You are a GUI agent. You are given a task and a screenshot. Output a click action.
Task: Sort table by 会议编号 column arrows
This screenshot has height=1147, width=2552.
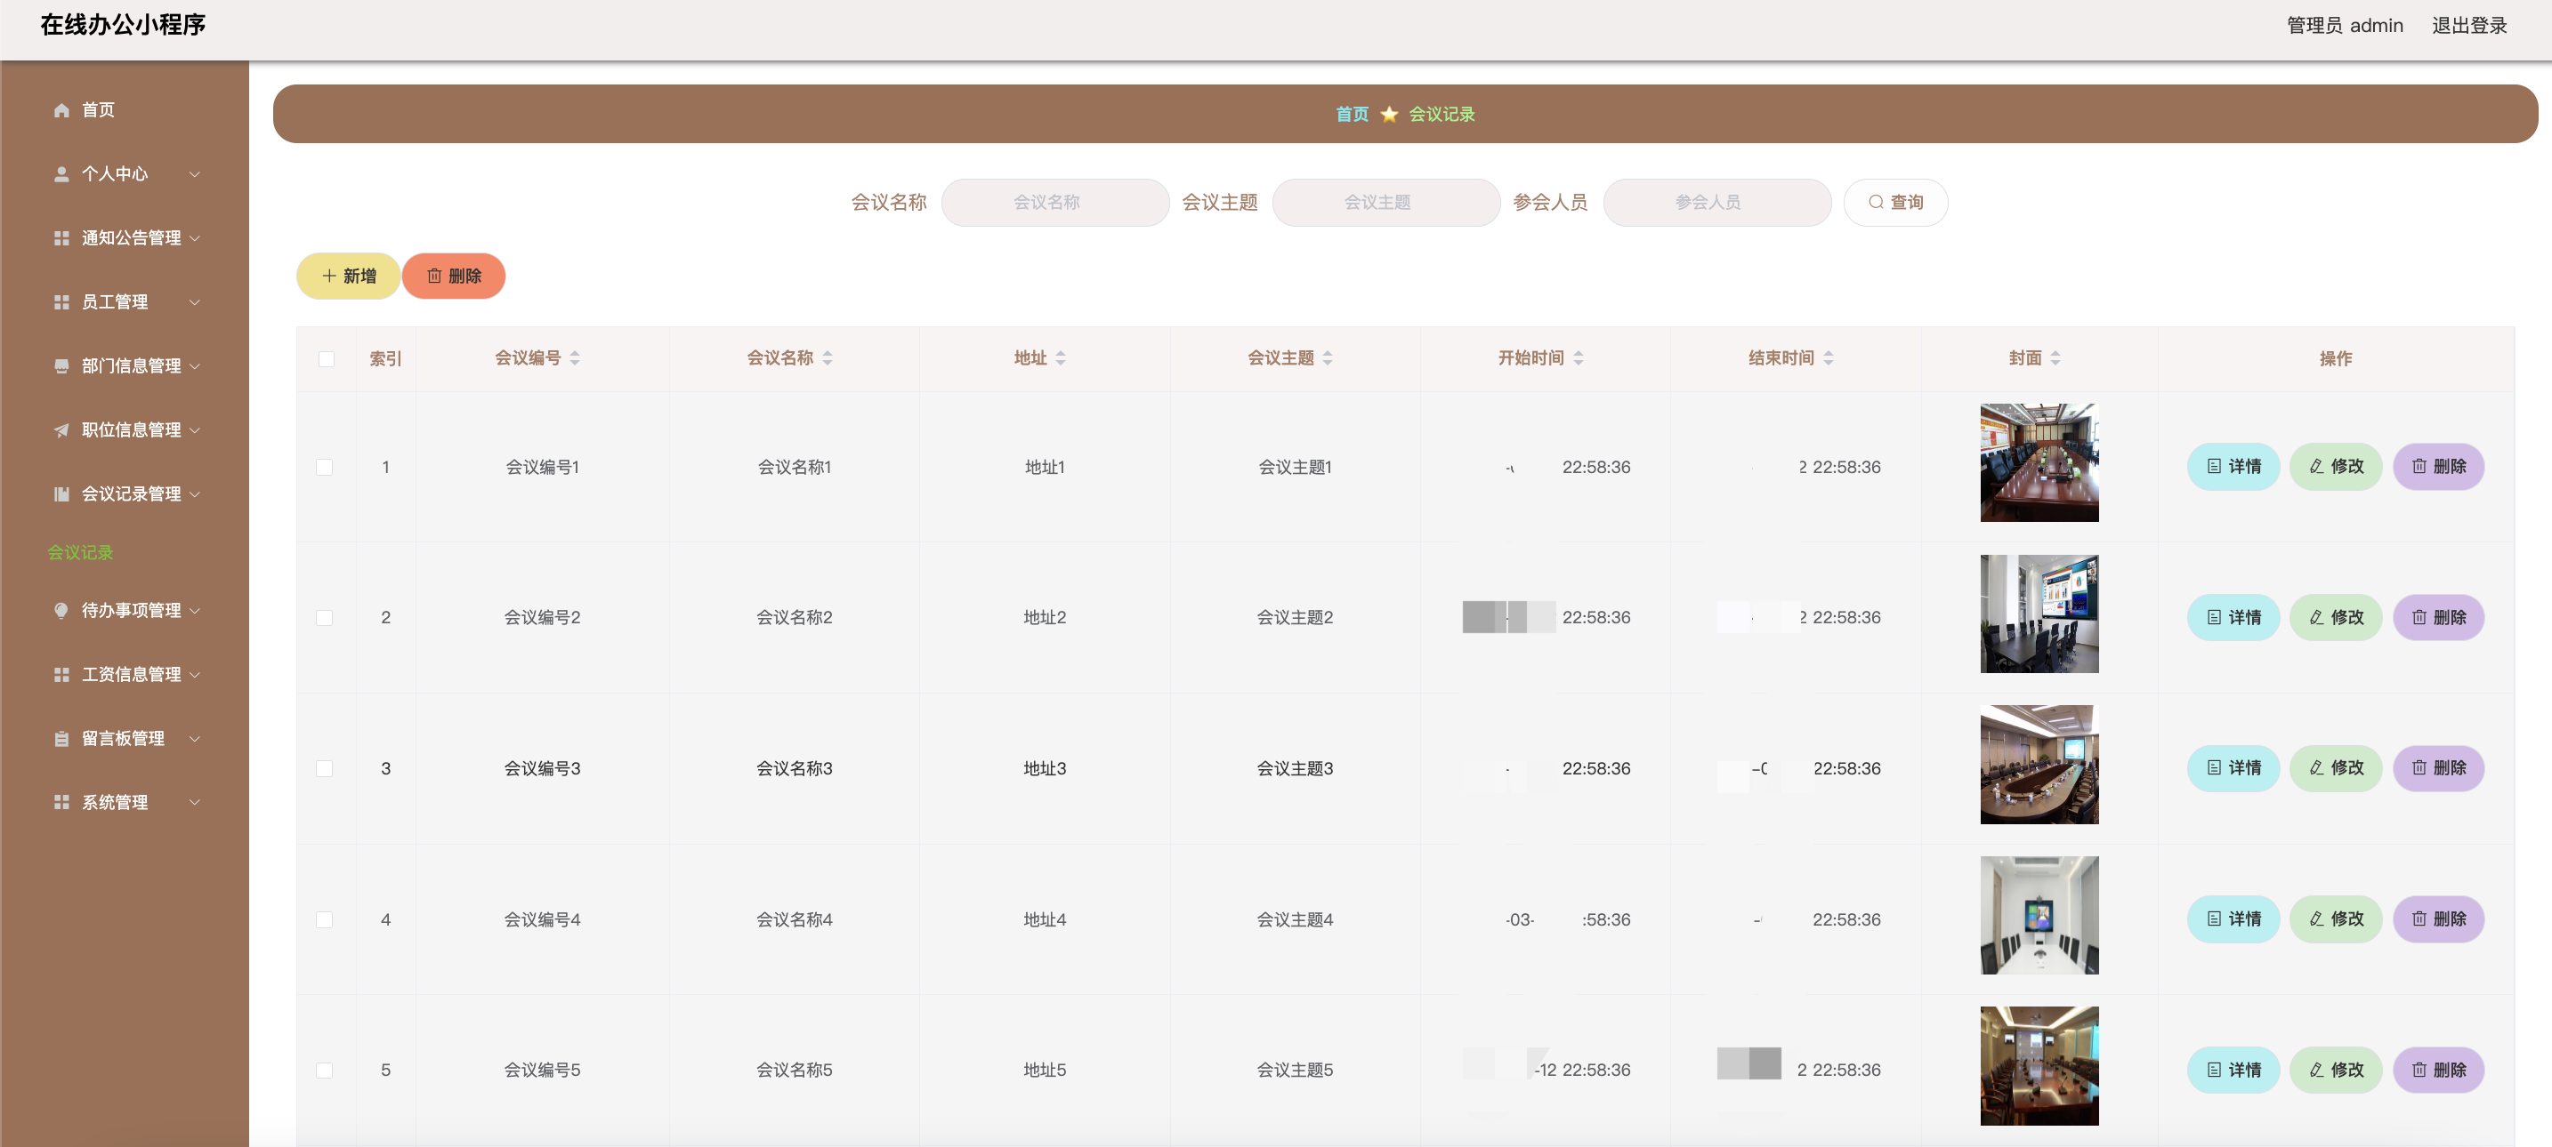tap(575, 358)
